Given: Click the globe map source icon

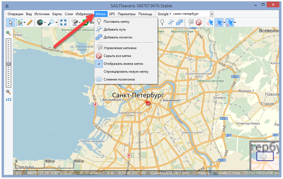Looking at the screenshot, I should [40, 22].
